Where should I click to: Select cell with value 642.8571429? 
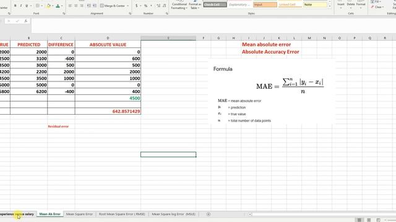(108, 111)
